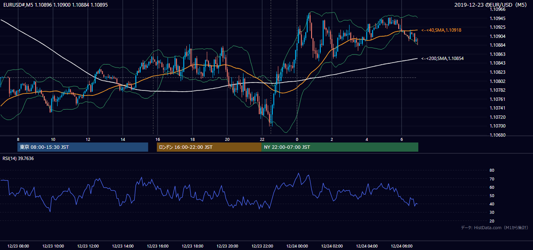Click the 12/24 06:00 date label

[402, 246]
